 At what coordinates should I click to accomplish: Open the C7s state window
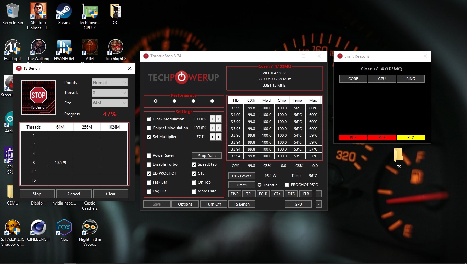[277, 194]
